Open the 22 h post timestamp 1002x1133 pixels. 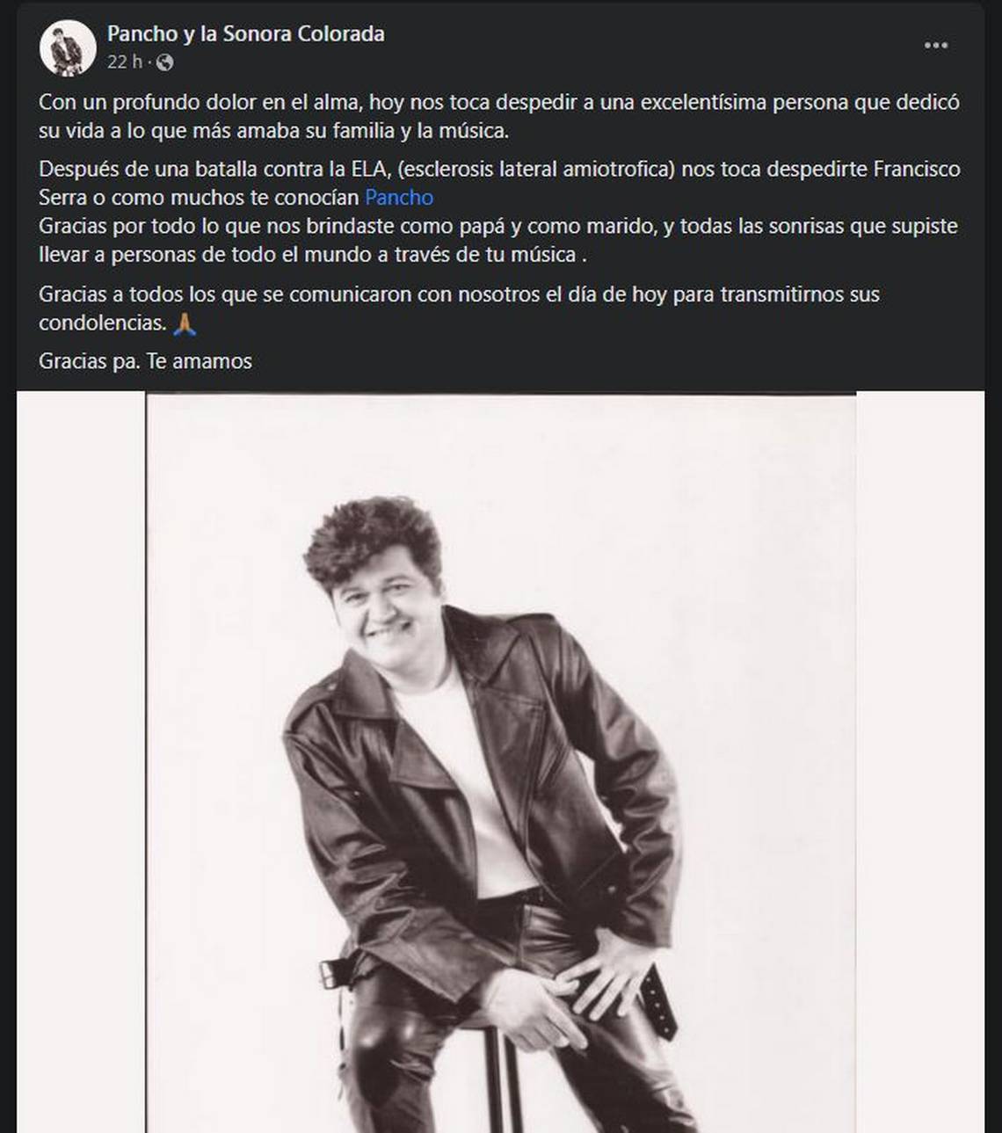click(125, 62)
